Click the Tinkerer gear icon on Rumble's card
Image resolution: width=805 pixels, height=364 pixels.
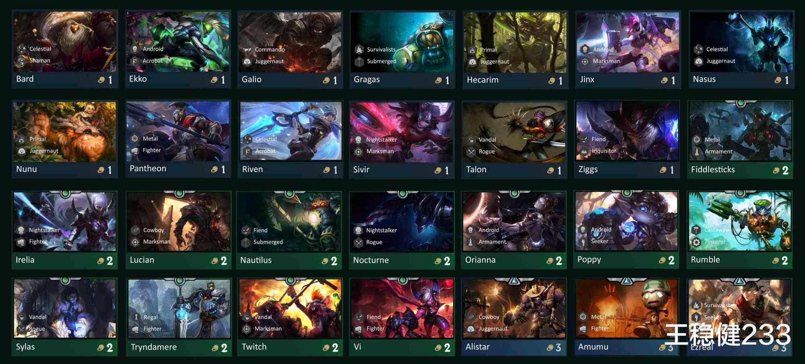(696, 242)
